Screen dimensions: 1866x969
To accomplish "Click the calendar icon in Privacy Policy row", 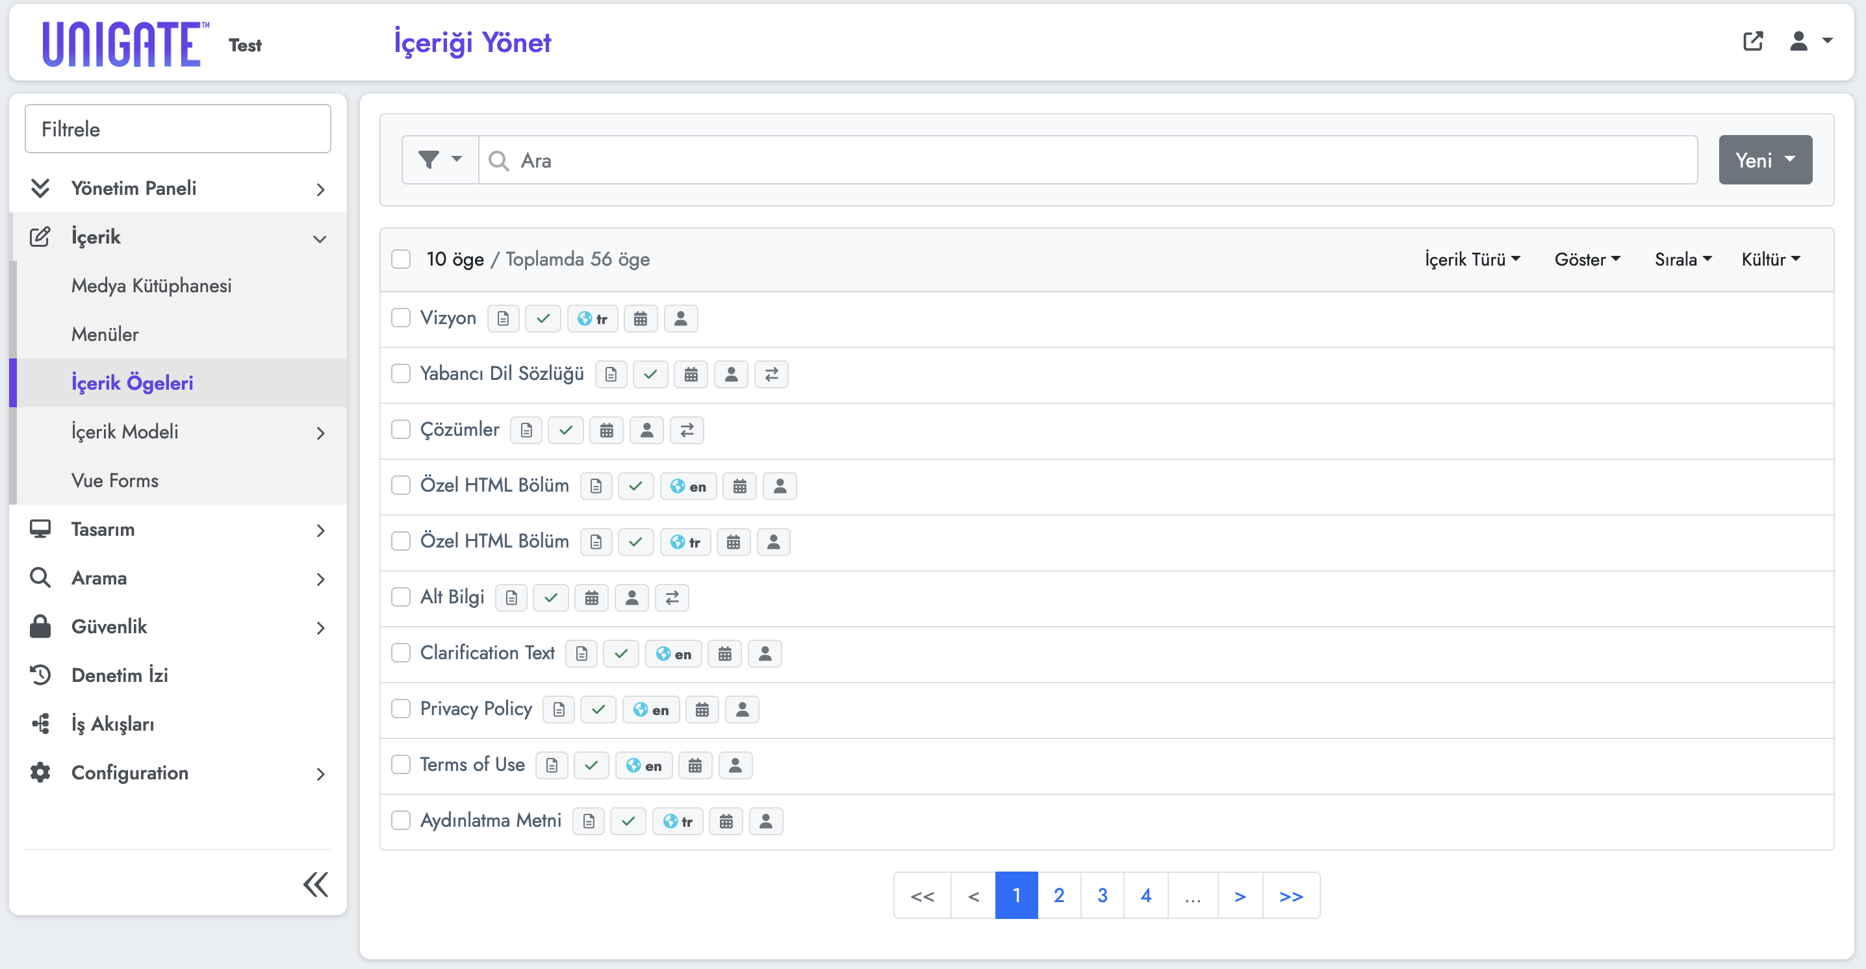I will point(702,710).
